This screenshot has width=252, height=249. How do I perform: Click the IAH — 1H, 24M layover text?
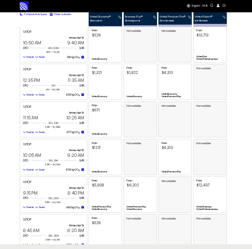pos(53,89)
